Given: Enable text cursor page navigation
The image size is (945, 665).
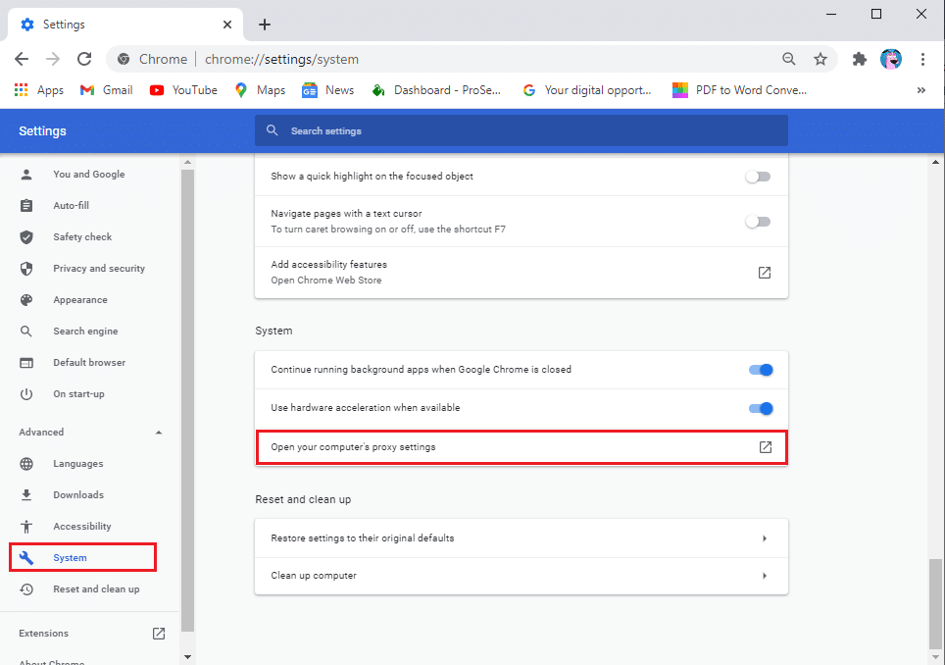Looking at the screenshot, I should point(758,222).
